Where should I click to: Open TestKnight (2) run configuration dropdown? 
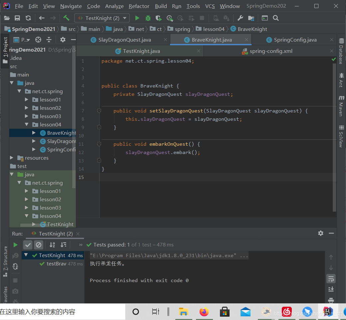[102, 18]
